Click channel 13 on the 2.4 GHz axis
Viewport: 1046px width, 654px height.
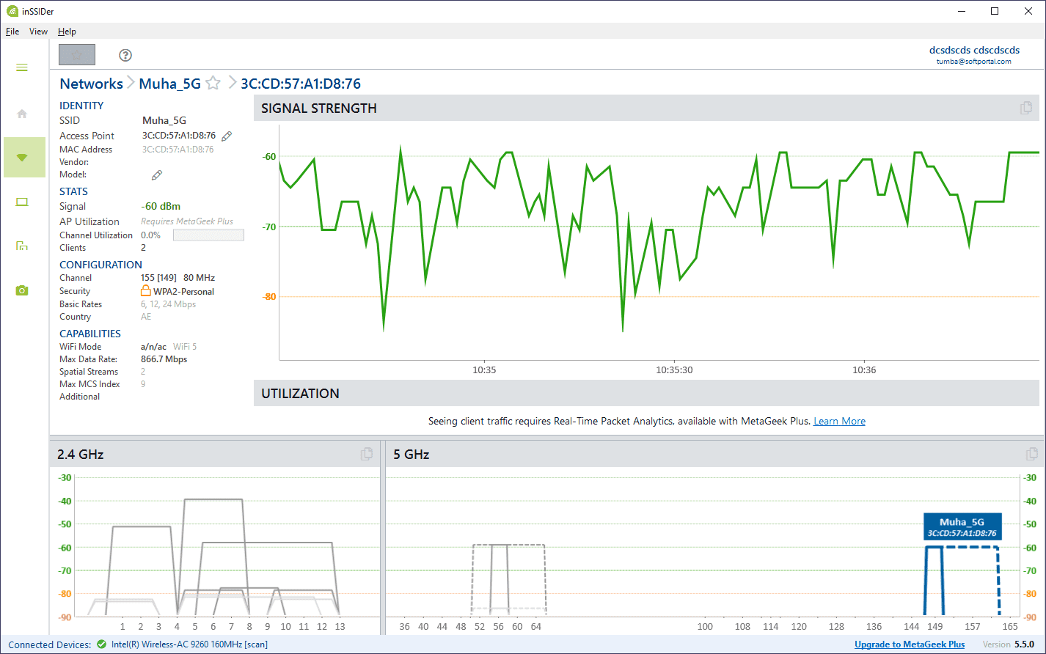(x=340, y=627)
